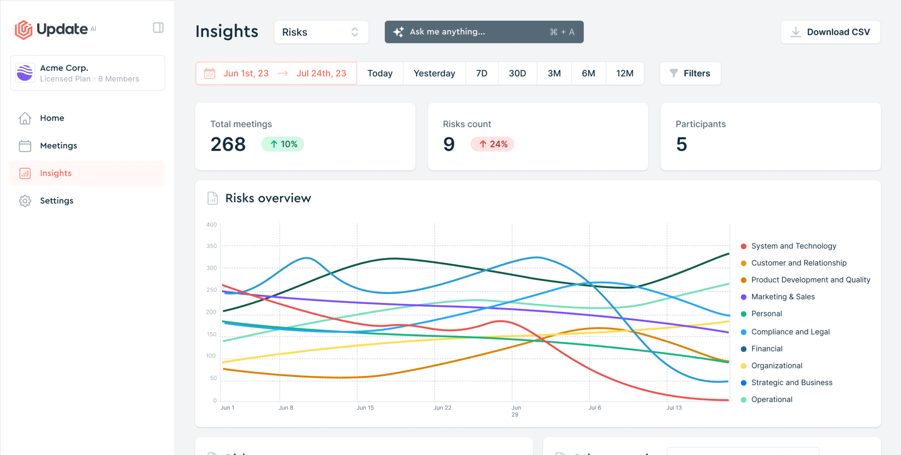
Task: Open Meetings via the calendar icon
Action: click(25, 146)
